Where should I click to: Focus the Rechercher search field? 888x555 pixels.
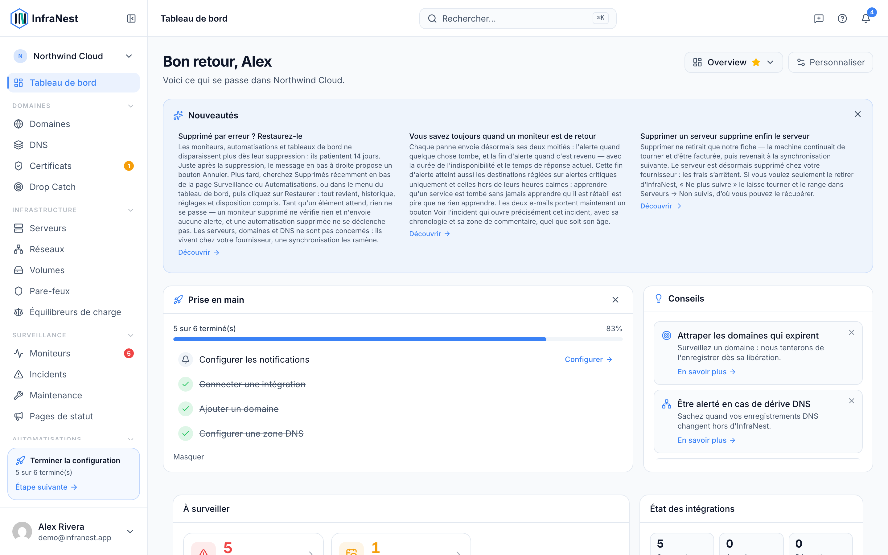coord(518,18)
